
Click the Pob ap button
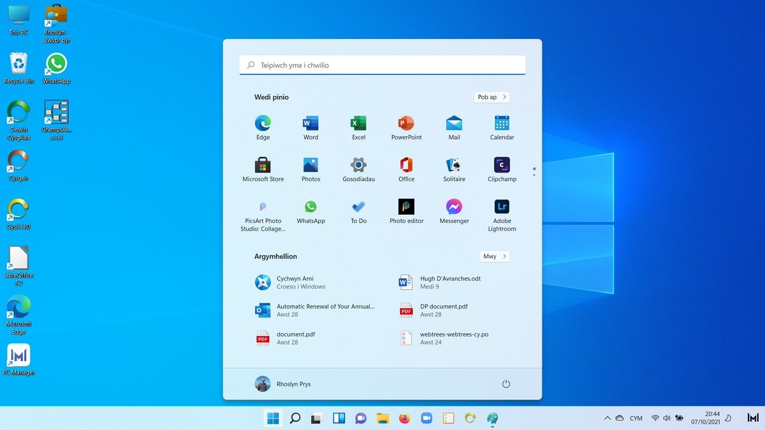click(492, 97)
